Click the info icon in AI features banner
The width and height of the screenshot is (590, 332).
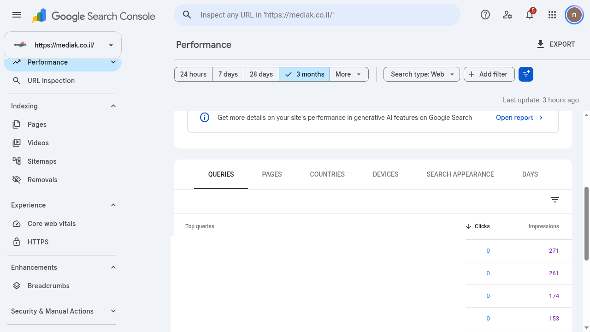205,118
